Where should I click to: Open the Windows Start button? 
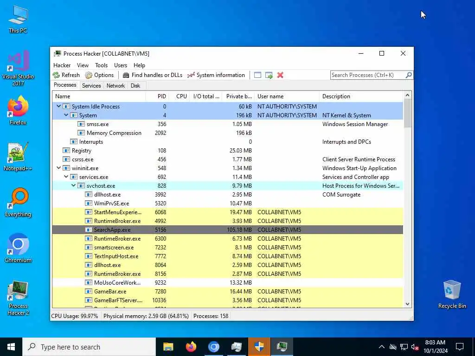pyautogui.click(x=11, y=347)
